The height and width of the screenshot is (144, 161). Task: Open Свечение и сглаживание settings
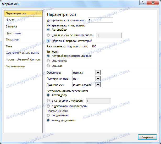pyautogui.click(x=23, y=53)
